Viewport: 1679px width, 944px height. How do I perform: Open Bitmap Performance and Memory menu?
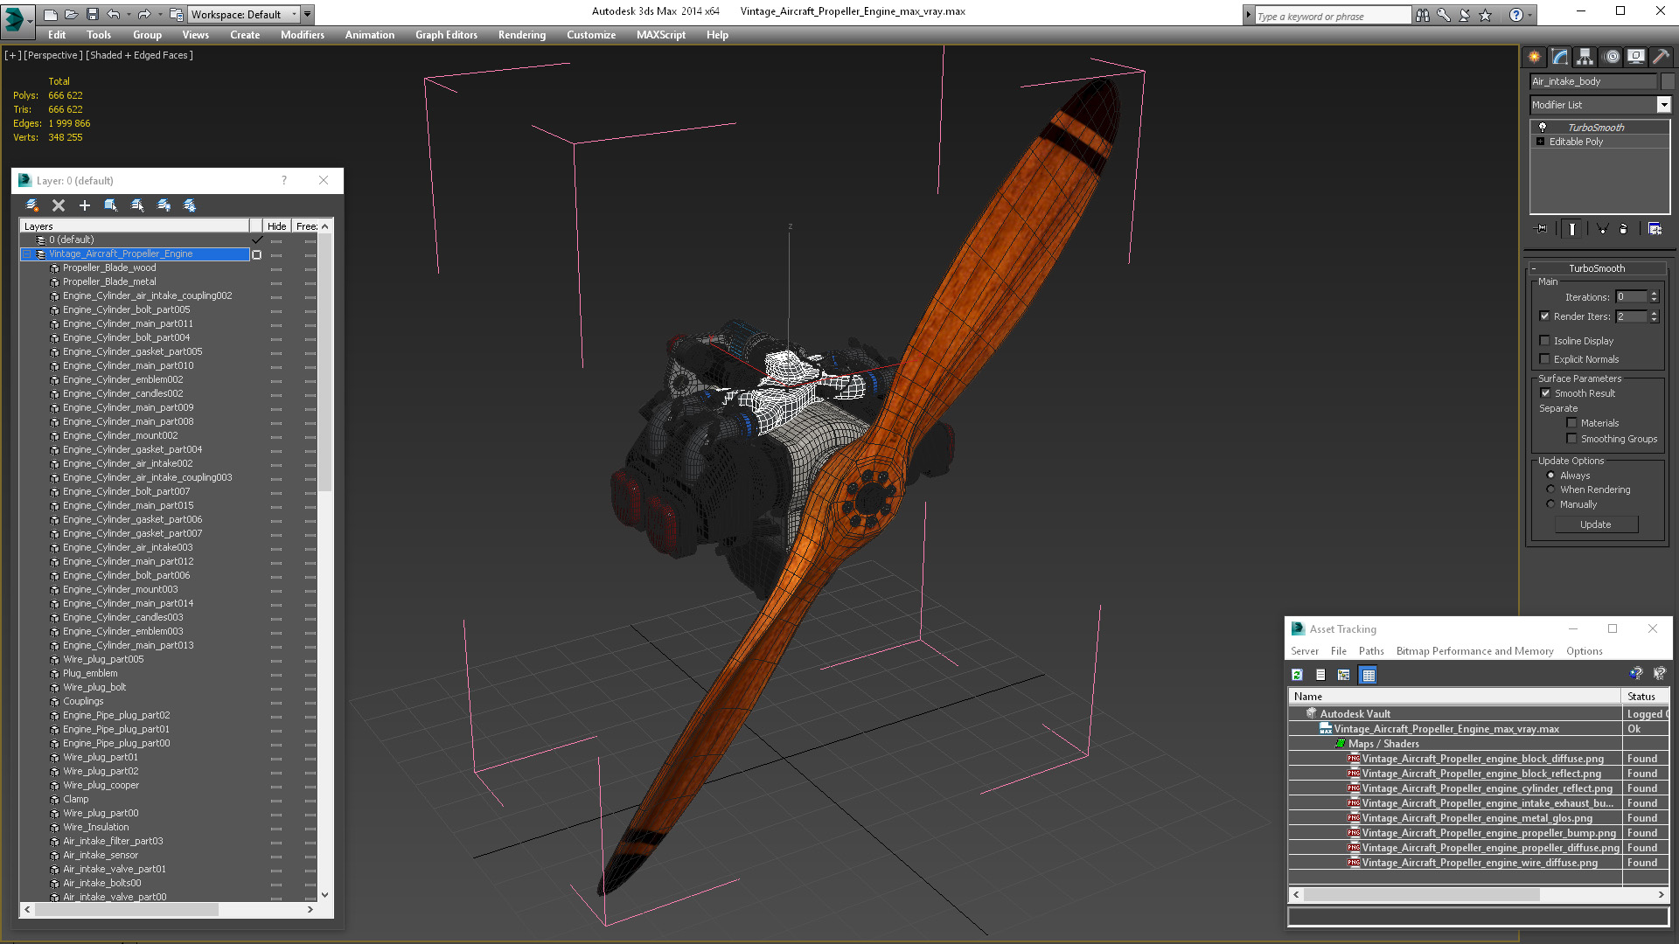click(1474, 651)
